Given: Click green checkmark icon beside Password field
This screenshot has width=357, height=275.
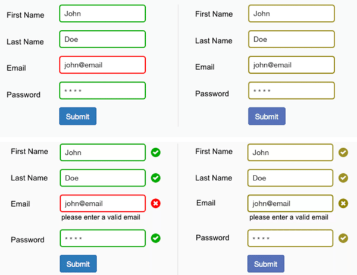Looking at the screenshot, I should pos(156,238).
